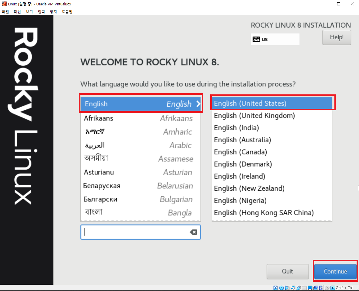
Task: Select the Assamese language row
Action: [x=141, y=159]
